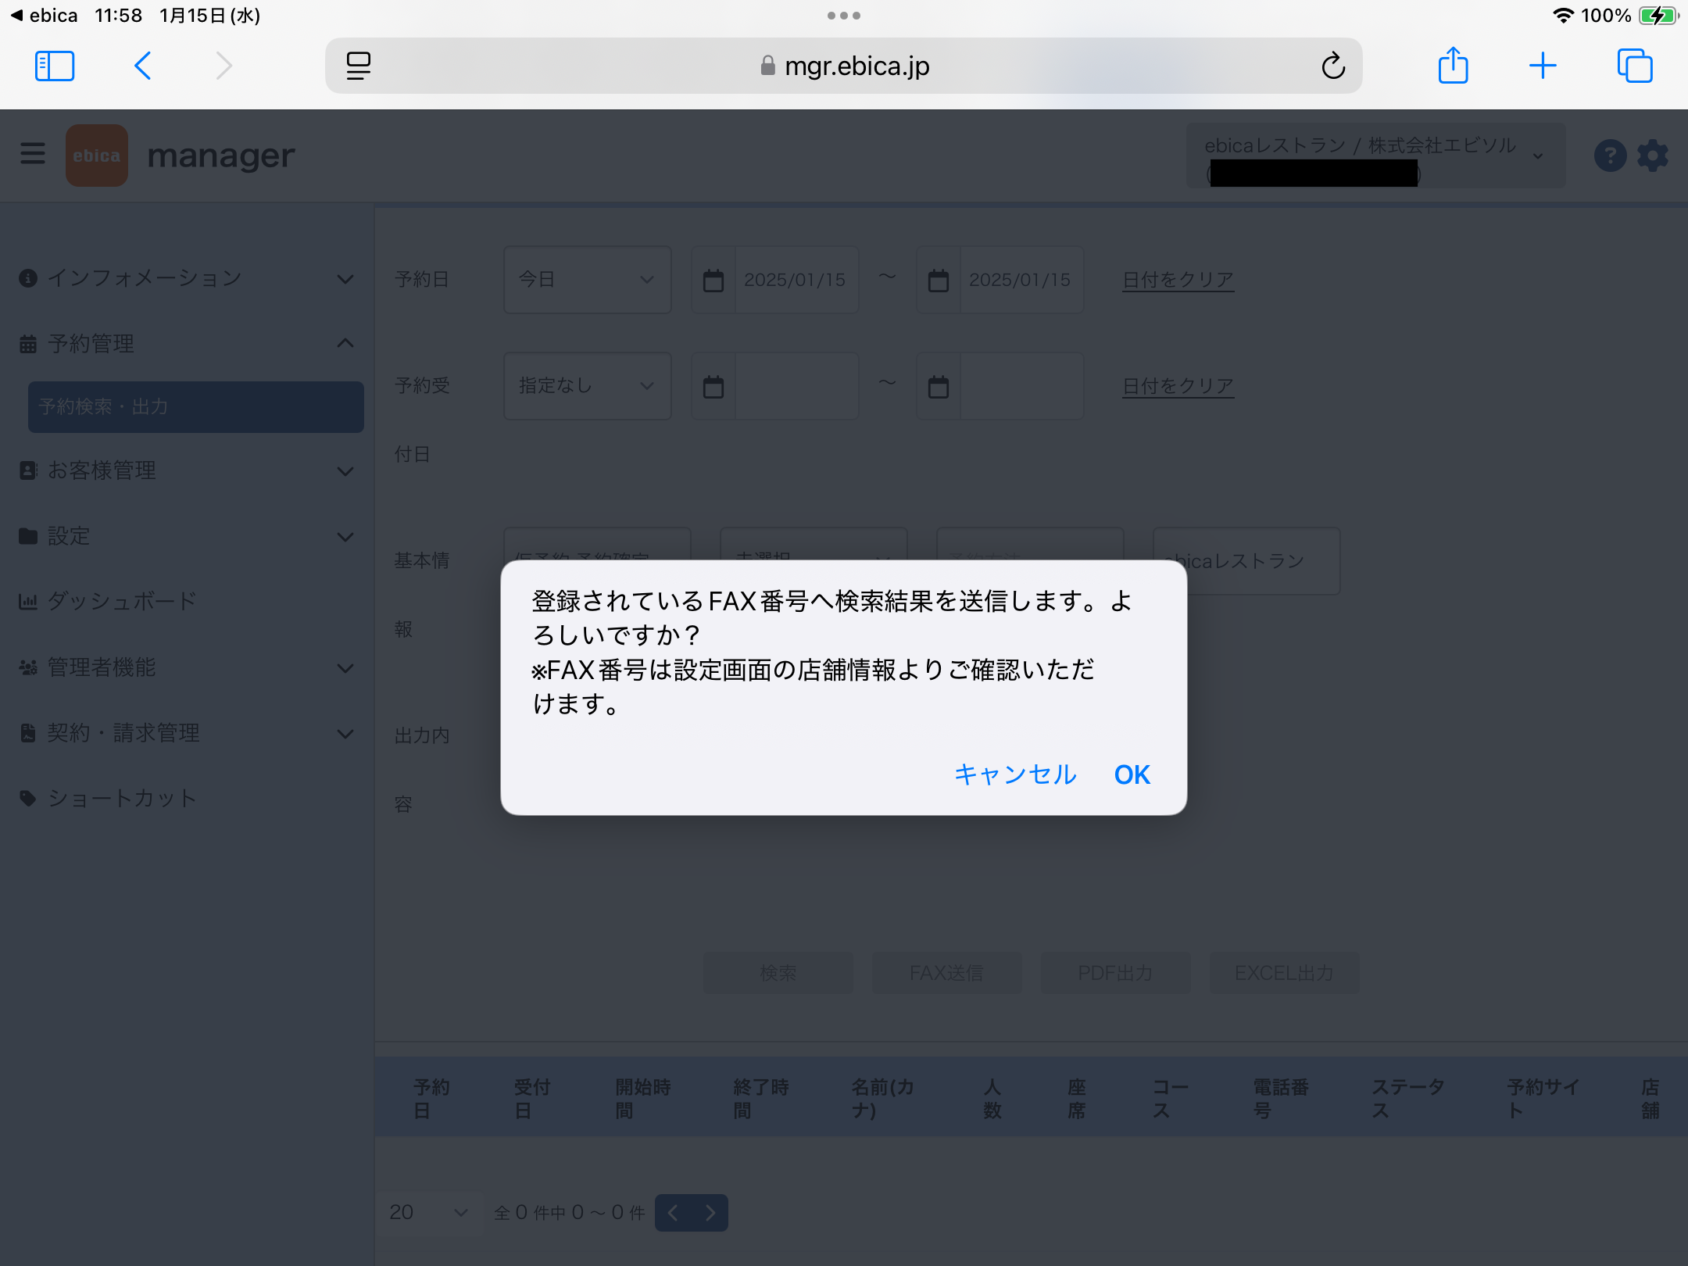
Task: Click the ebica logo icon
Action: 97,156
